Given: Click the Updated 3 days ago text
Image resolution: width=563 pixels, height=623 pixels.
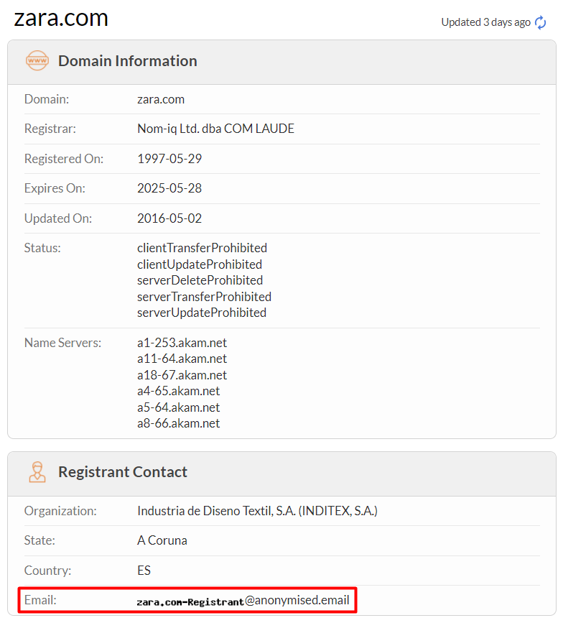Looking at the screenshot, I should 485,22.
